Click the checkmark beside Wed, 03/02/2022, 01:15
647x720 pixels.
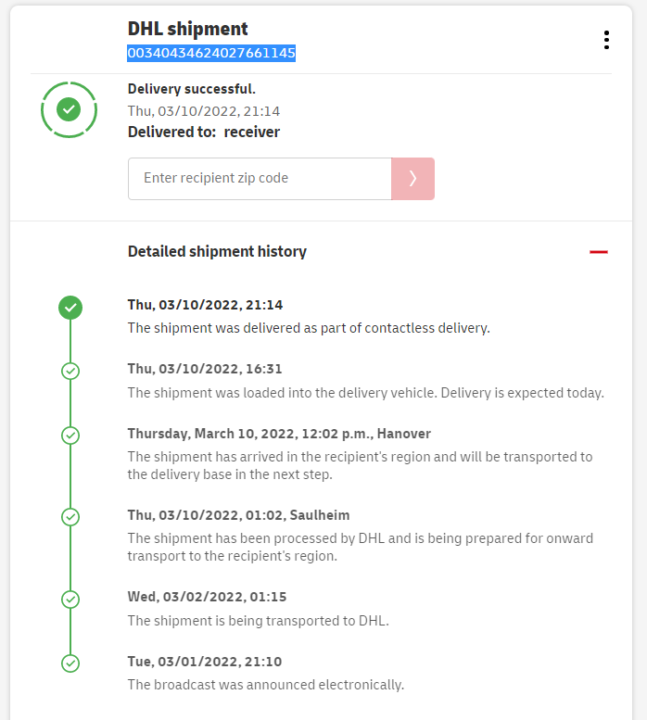70,599
